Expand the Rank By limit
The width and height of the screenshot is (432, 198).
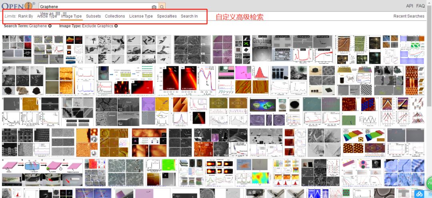point(26,16)
